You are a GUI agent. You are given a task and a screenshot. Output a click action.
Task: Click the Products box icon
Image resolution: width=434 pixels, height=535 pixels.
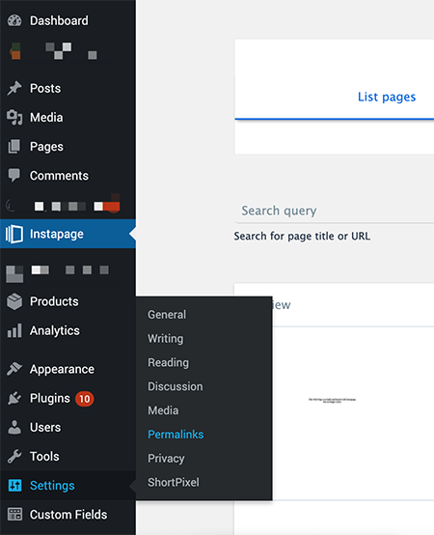pyautogui.click(x=14, y=301)
